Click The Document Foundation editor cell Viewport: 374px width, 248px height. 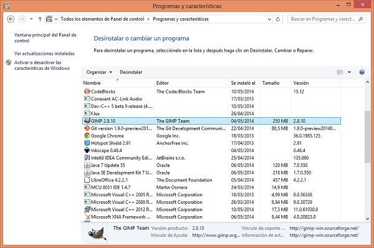pyautogui.click(x=184, y=180)
